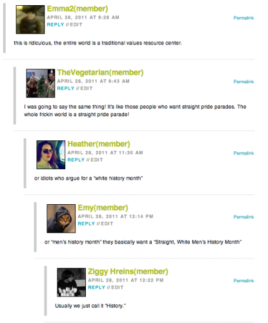Open the Emy(member) username link
Viewport: 268px width, 323px height.
click(x=103, y=208)
